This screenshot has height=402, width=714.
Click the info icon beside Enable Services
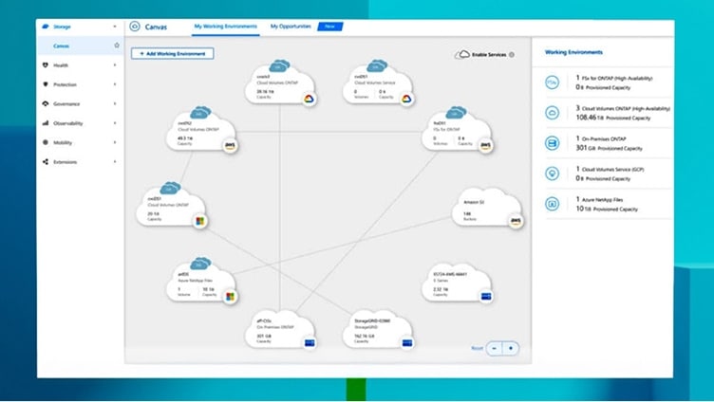tap(512, 55)
